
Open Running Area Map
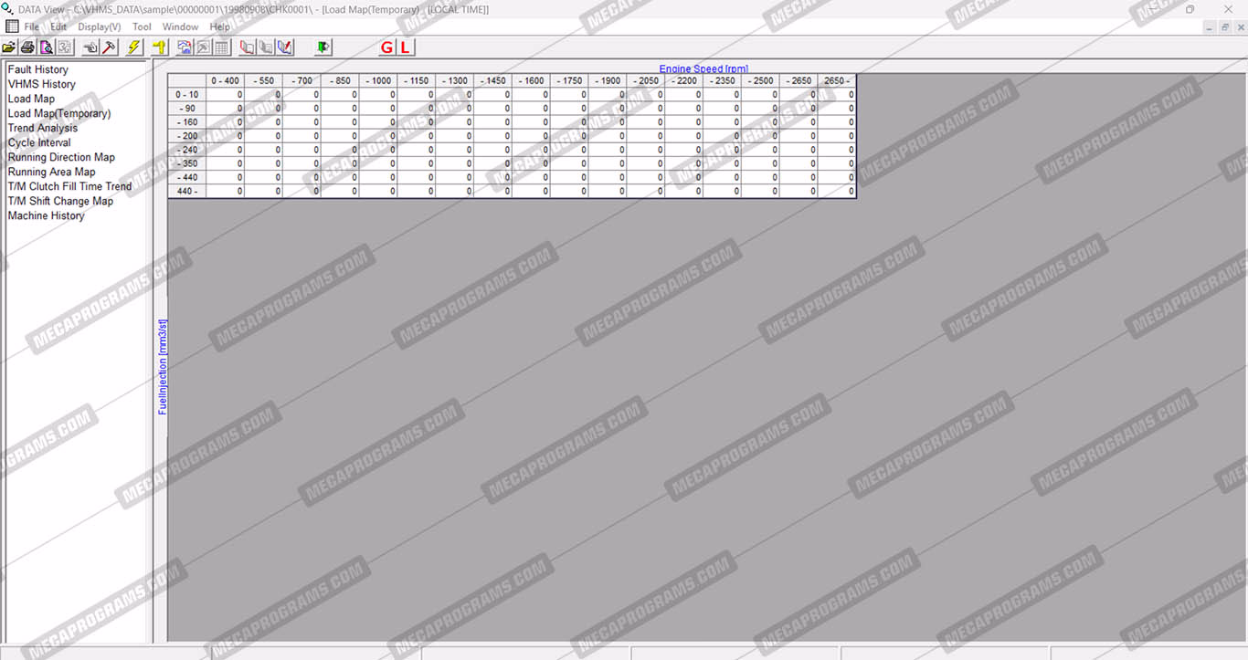click(x=52, y=172)
